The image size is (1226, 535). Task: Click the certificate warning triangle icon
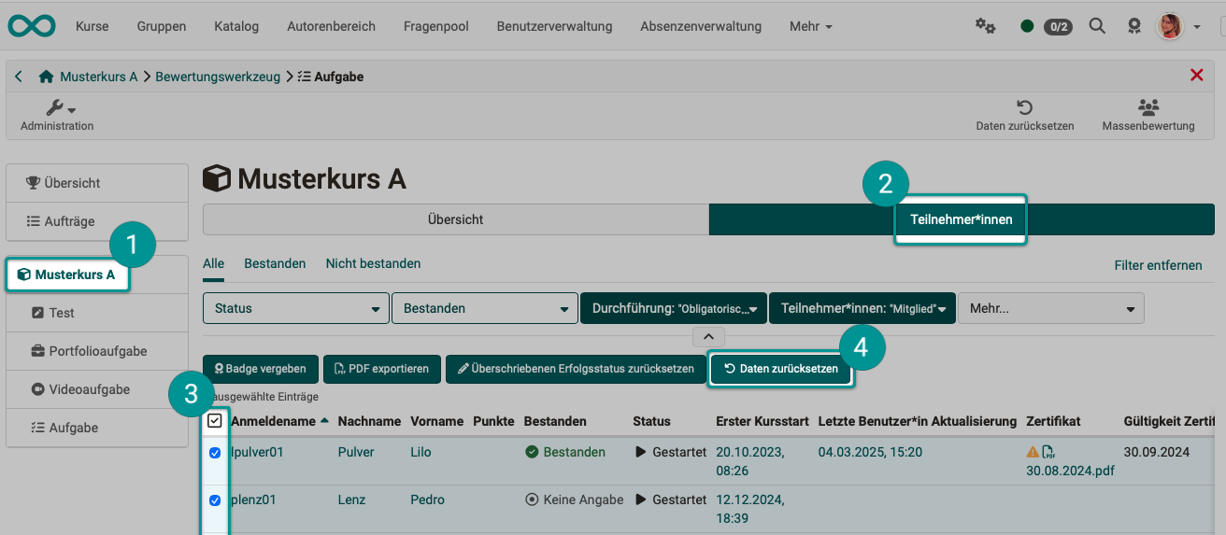point(1033,452)
